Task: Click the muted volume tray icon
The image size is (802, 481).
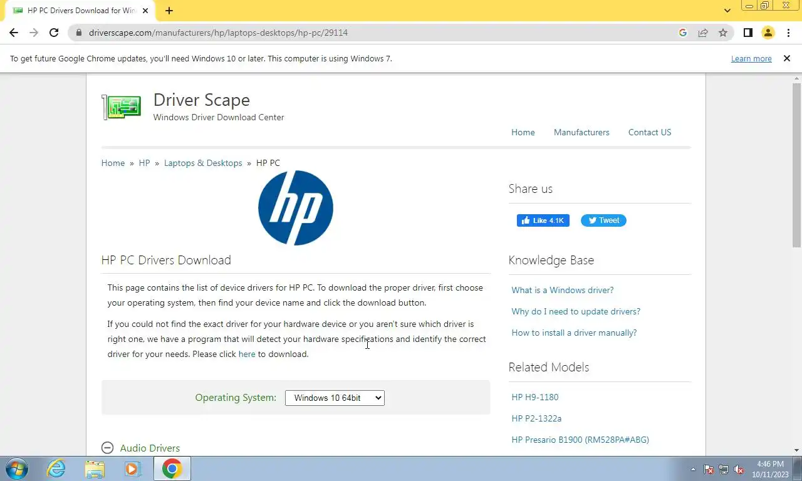Action: tap(739, 469)
